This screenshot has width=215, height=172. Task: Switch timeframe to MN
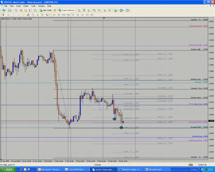pyautogui.click(x=92, y=15)
